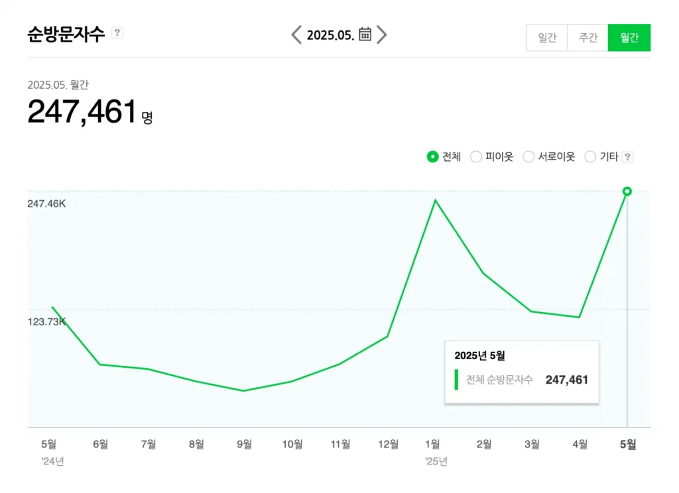The width and height of the screenshot is (679, 493).
Task: Go to next month with right arrow
Action: (x=381, y=34)
